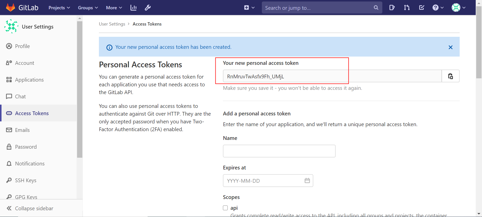This screenshot has width=482, height=217.
Task: Open the To-Do list icon
Action: (422, 8)
